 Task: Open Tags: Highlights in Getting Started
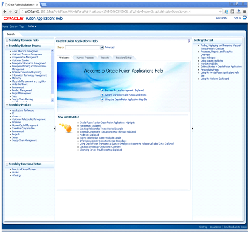coord(208,58)
